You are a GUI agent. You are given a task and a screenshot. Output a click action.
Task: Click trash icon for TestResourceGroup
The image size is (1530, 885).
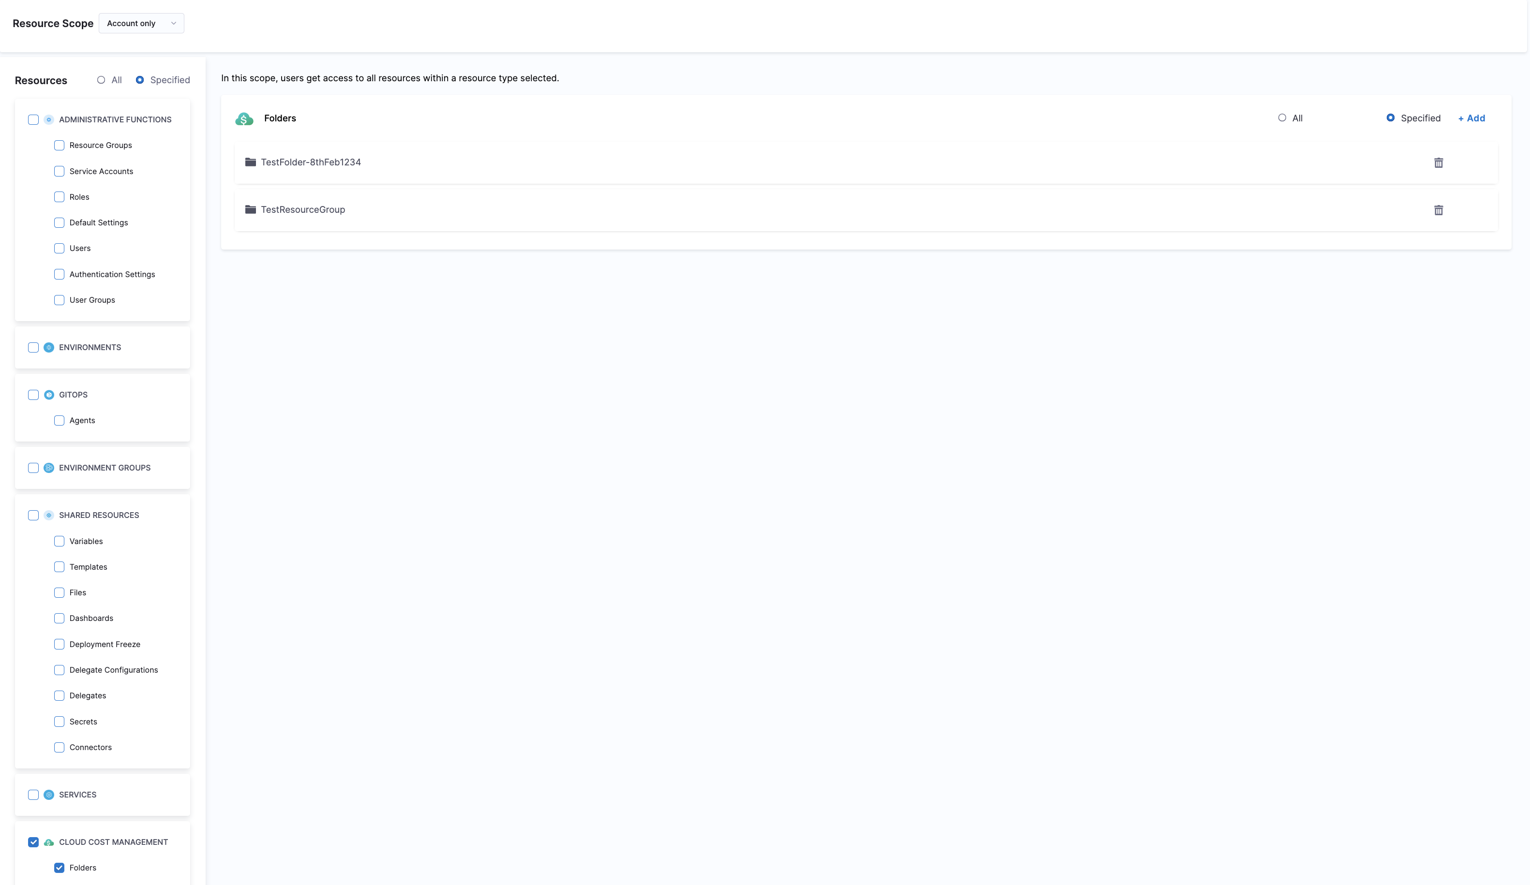1438,210
